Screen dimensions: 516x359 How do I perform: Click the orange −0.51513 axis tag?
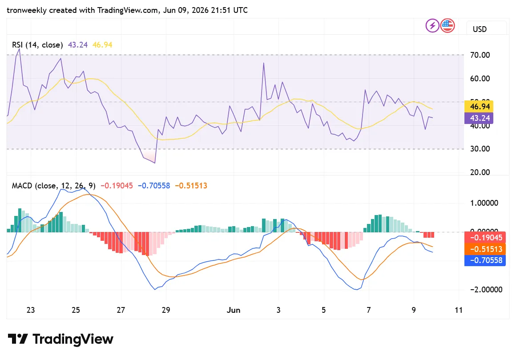pyautogui.click(x=485, y=249)
